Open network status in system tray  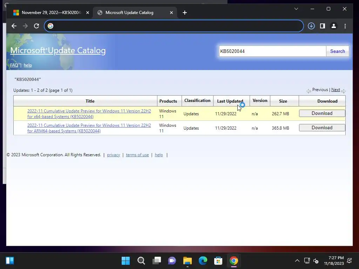(307, 261)
